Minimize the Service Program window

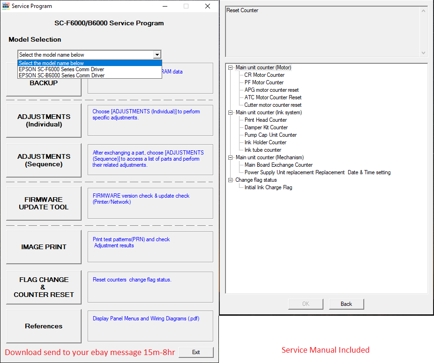165,6
